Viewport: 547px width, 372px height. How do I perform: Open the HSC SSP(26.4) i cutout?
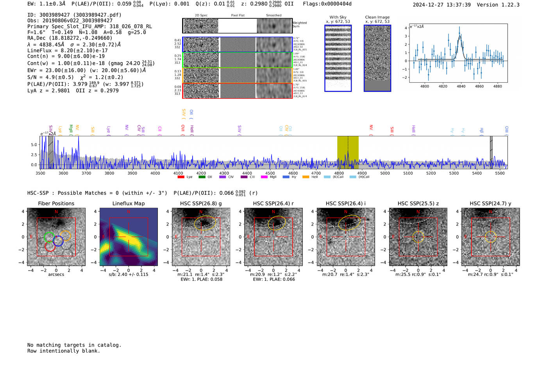[346, 237]
